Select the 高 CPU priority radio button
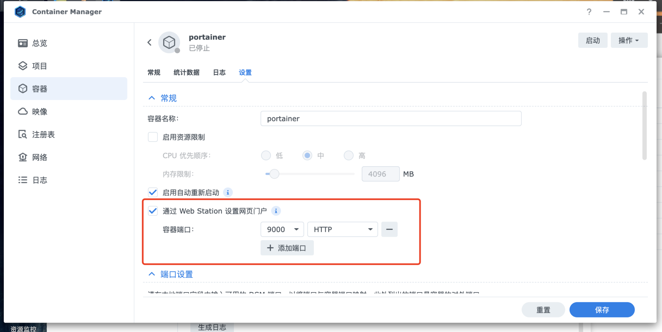The width and height of the screenshot is (662, 332). coord(349,155)
